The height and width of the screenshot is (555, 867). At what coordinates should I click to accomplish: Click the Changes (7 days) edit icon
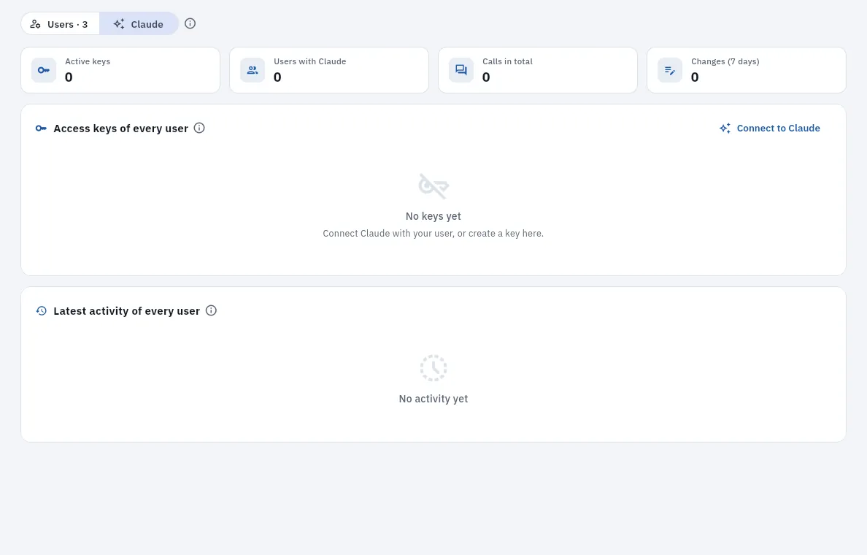(670, 70)
